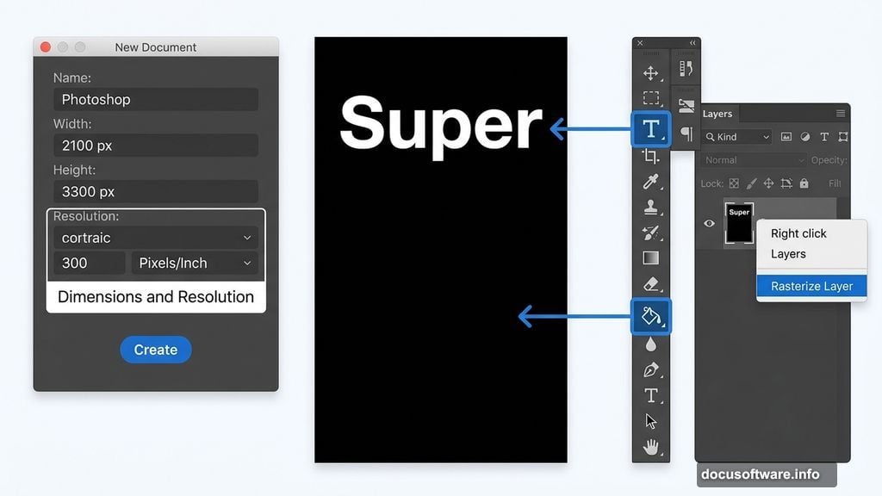Enable the type layers filter in Layers panel
882x496 pixels.
pyautogui.click(x=824, y=137)
